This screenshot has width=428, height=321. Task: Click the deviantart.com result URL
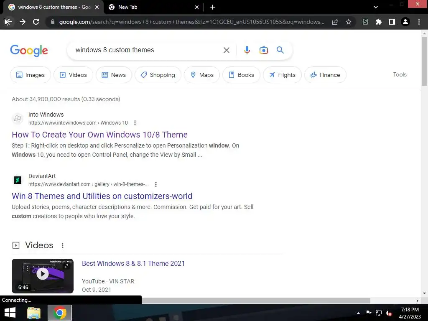[89, 184]
